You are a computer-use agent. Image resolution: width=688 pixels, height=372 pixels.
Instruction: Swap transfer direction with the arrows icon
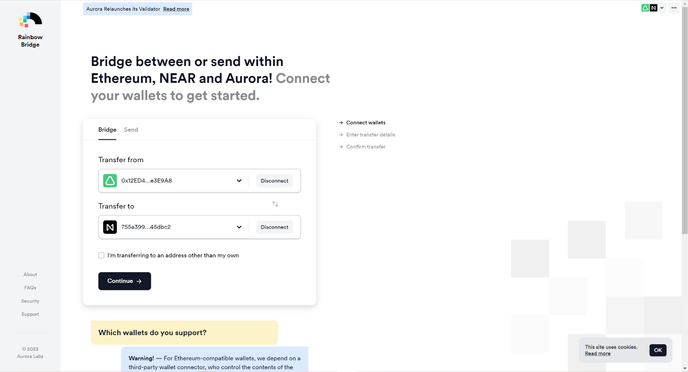(x=275, y=204)
